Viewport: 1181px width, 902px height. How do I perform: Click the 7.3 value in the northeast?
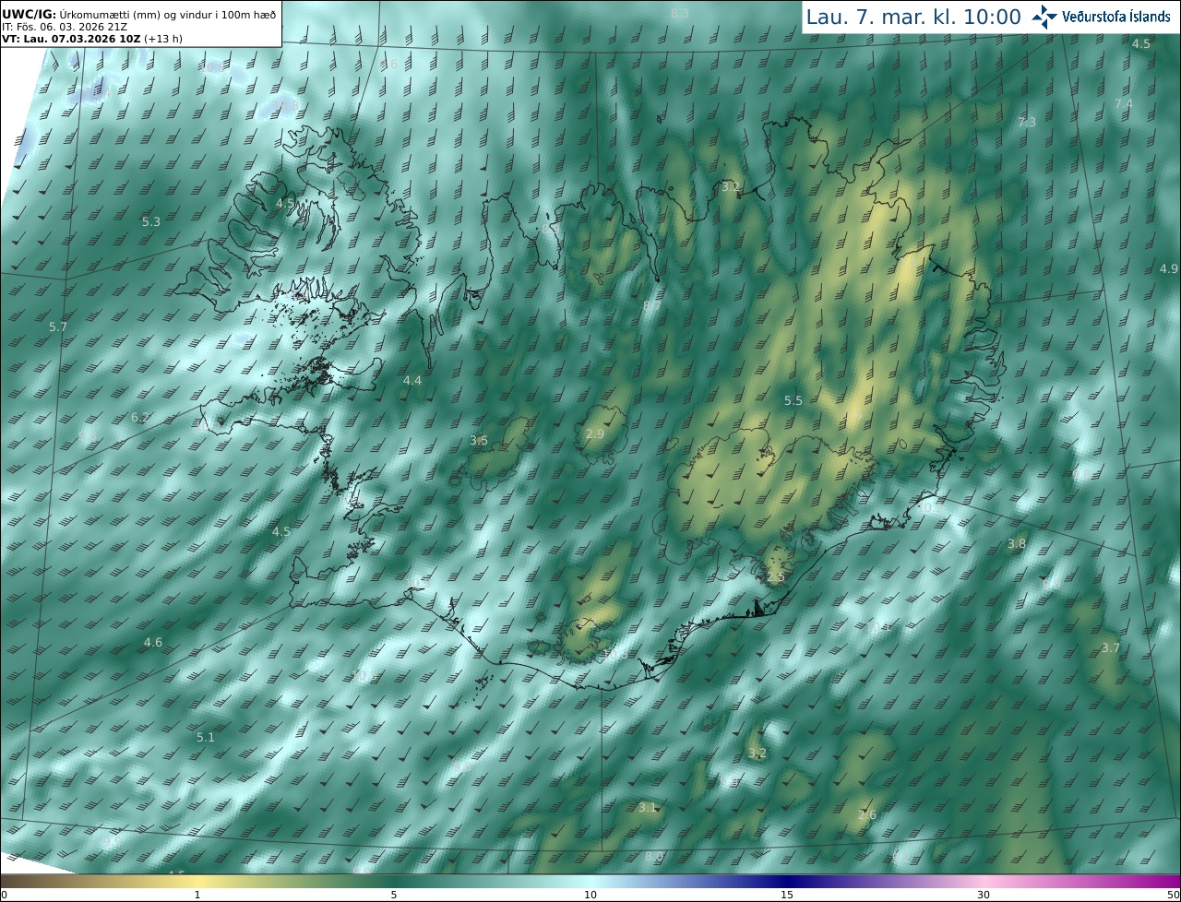[1027, 123]
